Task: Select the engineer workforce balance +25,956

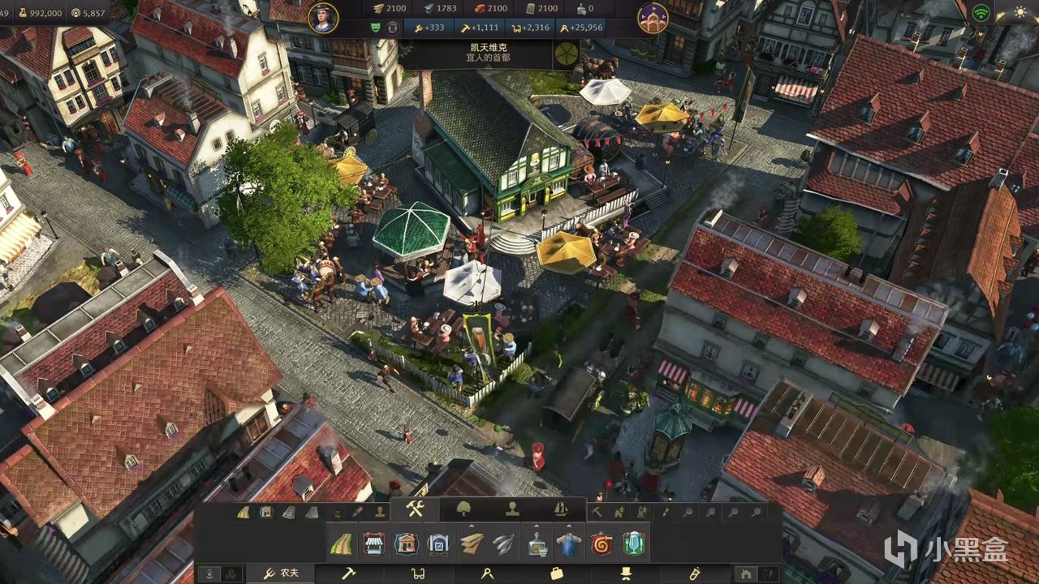Action: click(582, 28)
